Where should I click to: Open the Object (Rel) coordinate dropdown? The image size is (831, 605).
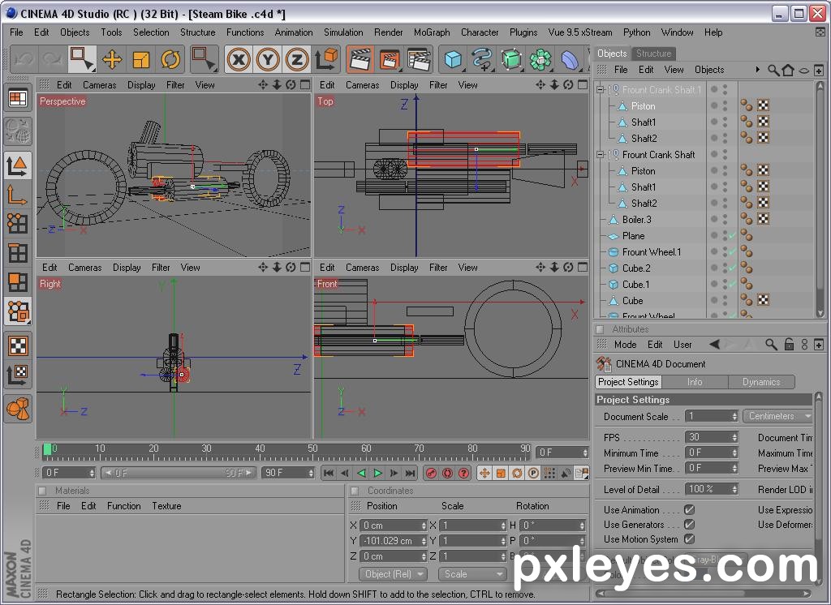tap(392, 574)
